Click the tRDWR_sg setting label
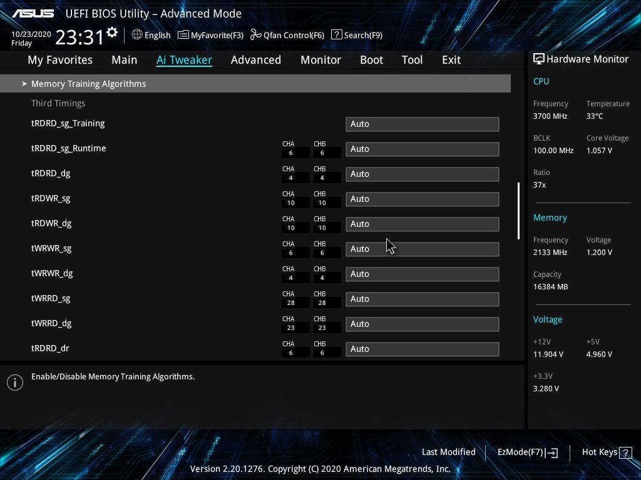This screenshot has width=641, height=480. [51, 198]
